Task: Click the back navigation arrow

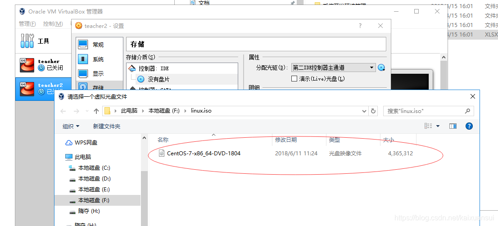Action: point(63,111)
